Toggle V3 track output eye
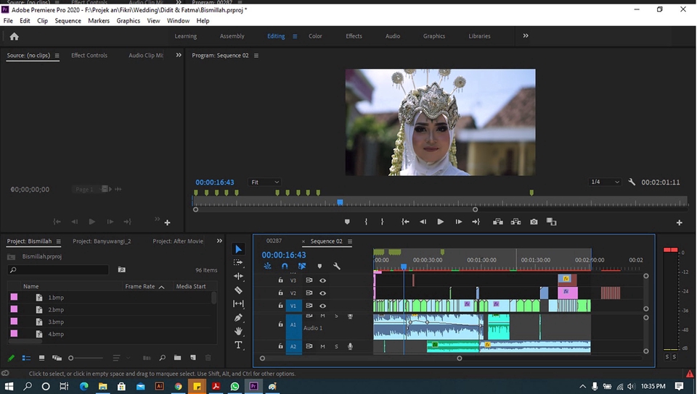Screen dimensions: 697x394 322,280
